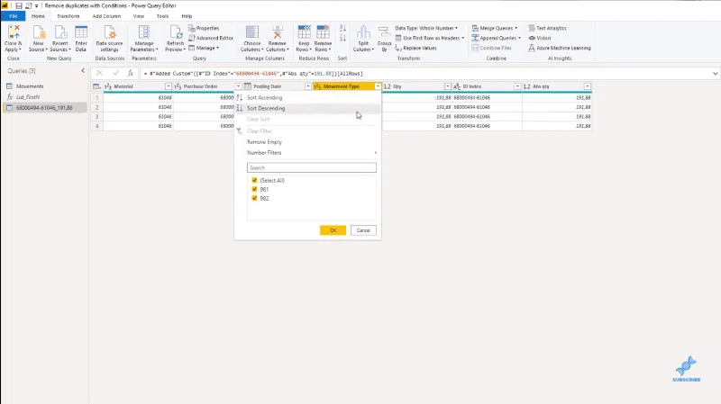721x404 pixels.
Task: Open Data Type: Whole Number selector
Action: 426,28
